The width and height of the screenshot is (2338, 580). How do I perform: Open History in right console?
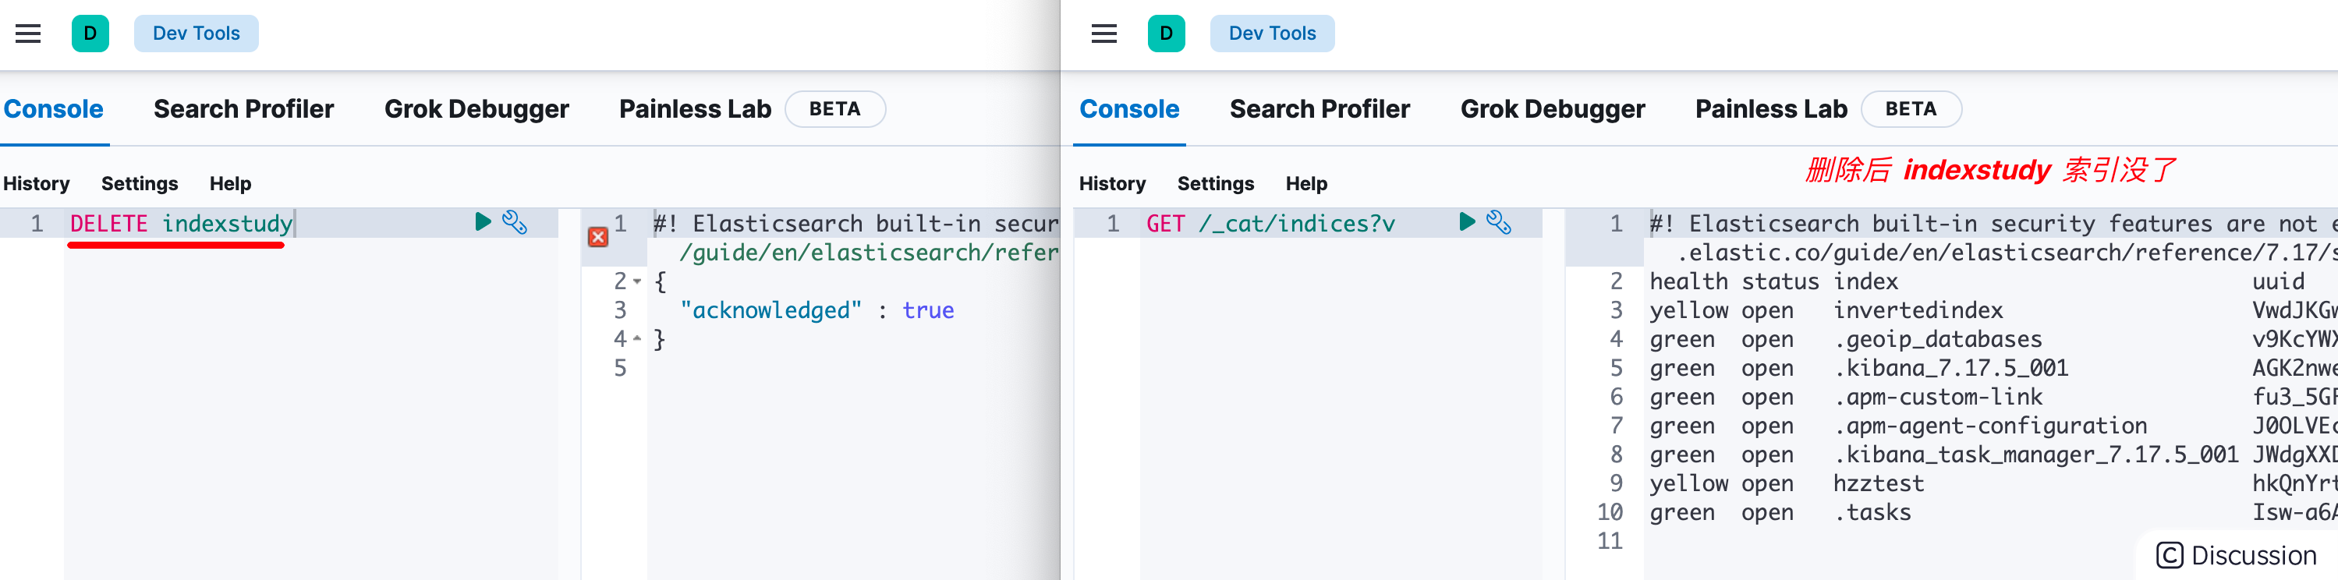[1112, 183]
